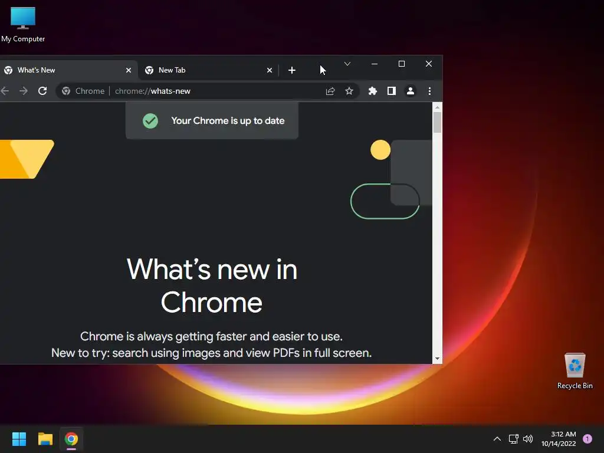Show hidden system tray icons
Viewport: 604px width, 453px height.
[x=497, y=439]
